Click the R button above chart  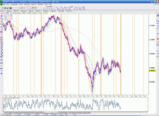click(8, 13)
